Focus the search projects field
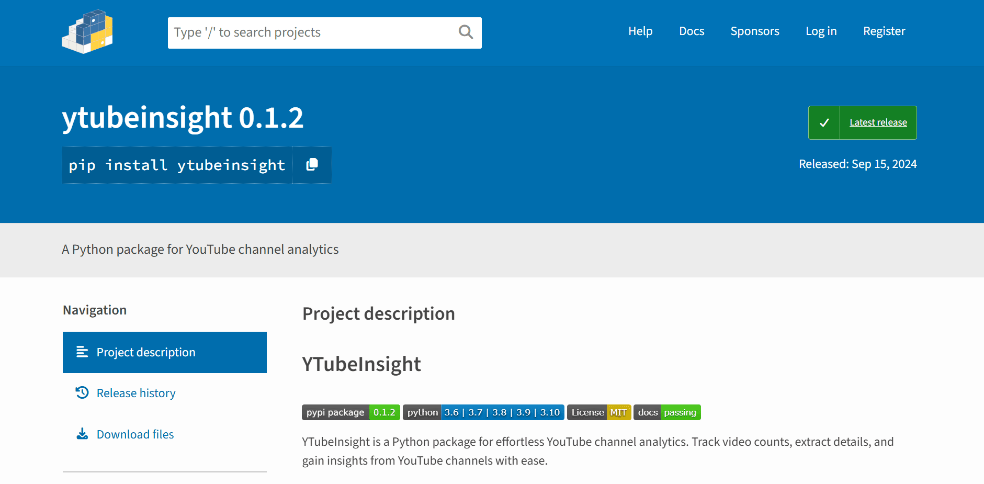Viewport: 984px width, 484px height. click(324, 33)
